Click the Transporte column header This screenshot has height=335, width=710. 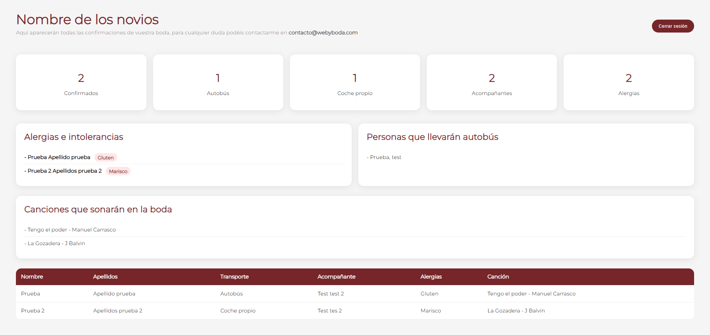[x=234, y=277]
